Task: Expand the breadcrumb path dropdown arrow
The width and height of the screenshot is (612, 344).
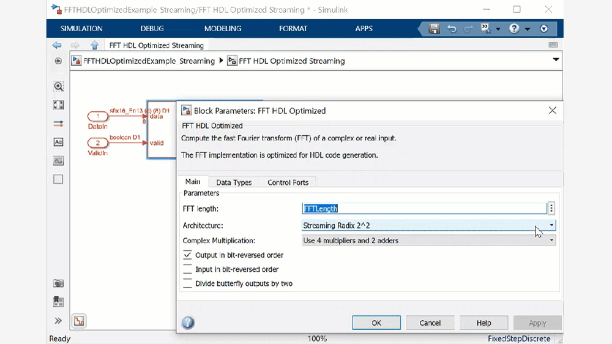Action: tap(556, 60)
